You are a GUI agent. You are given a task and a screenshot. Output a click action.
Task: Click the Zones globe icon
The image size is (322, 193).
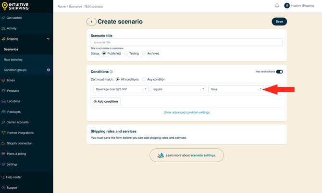pyautogui.click(x=3, y=80)
